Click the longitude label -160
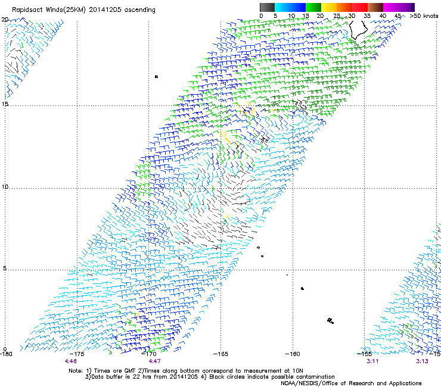441x387 pixels. click(x=293, y=354)
